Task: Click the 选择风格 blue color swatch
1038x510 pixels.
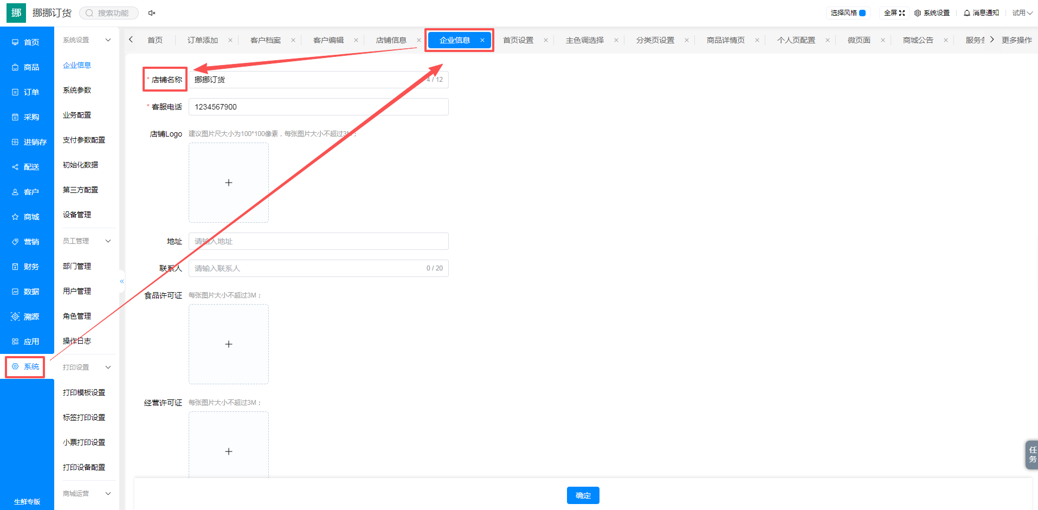Action: [x=862, y=13]
